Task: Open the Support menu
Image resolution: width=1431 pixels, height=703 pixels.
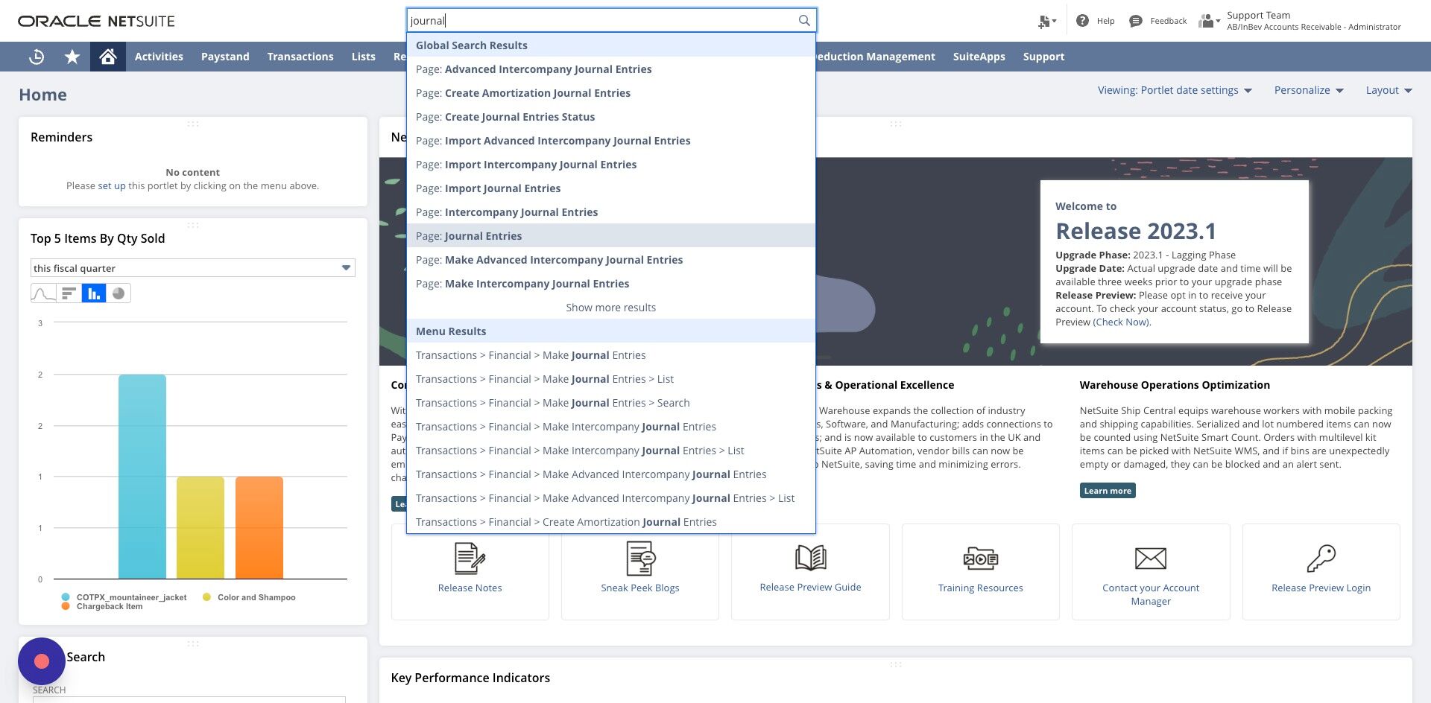Action: click(x=1043, y=57)
